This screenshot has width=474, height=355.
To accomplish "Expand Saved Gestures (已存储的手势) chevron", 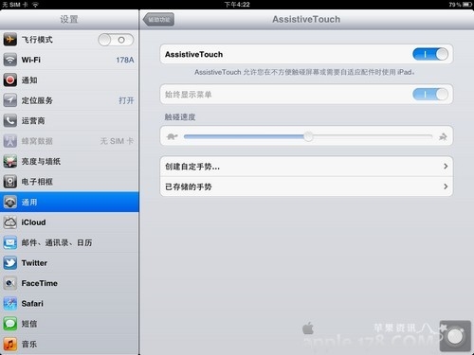I will pyautogui.click(x=446, y=186).
